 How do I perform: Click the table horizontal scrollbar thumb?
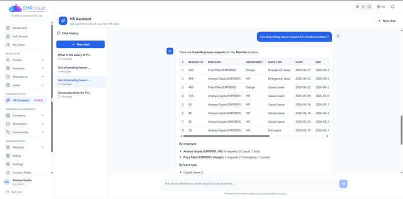point(226,136)
